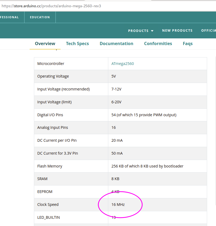This screenshot has width=216, height=226.
Task: Go to the Conformities tab
Action: (158, 43)
